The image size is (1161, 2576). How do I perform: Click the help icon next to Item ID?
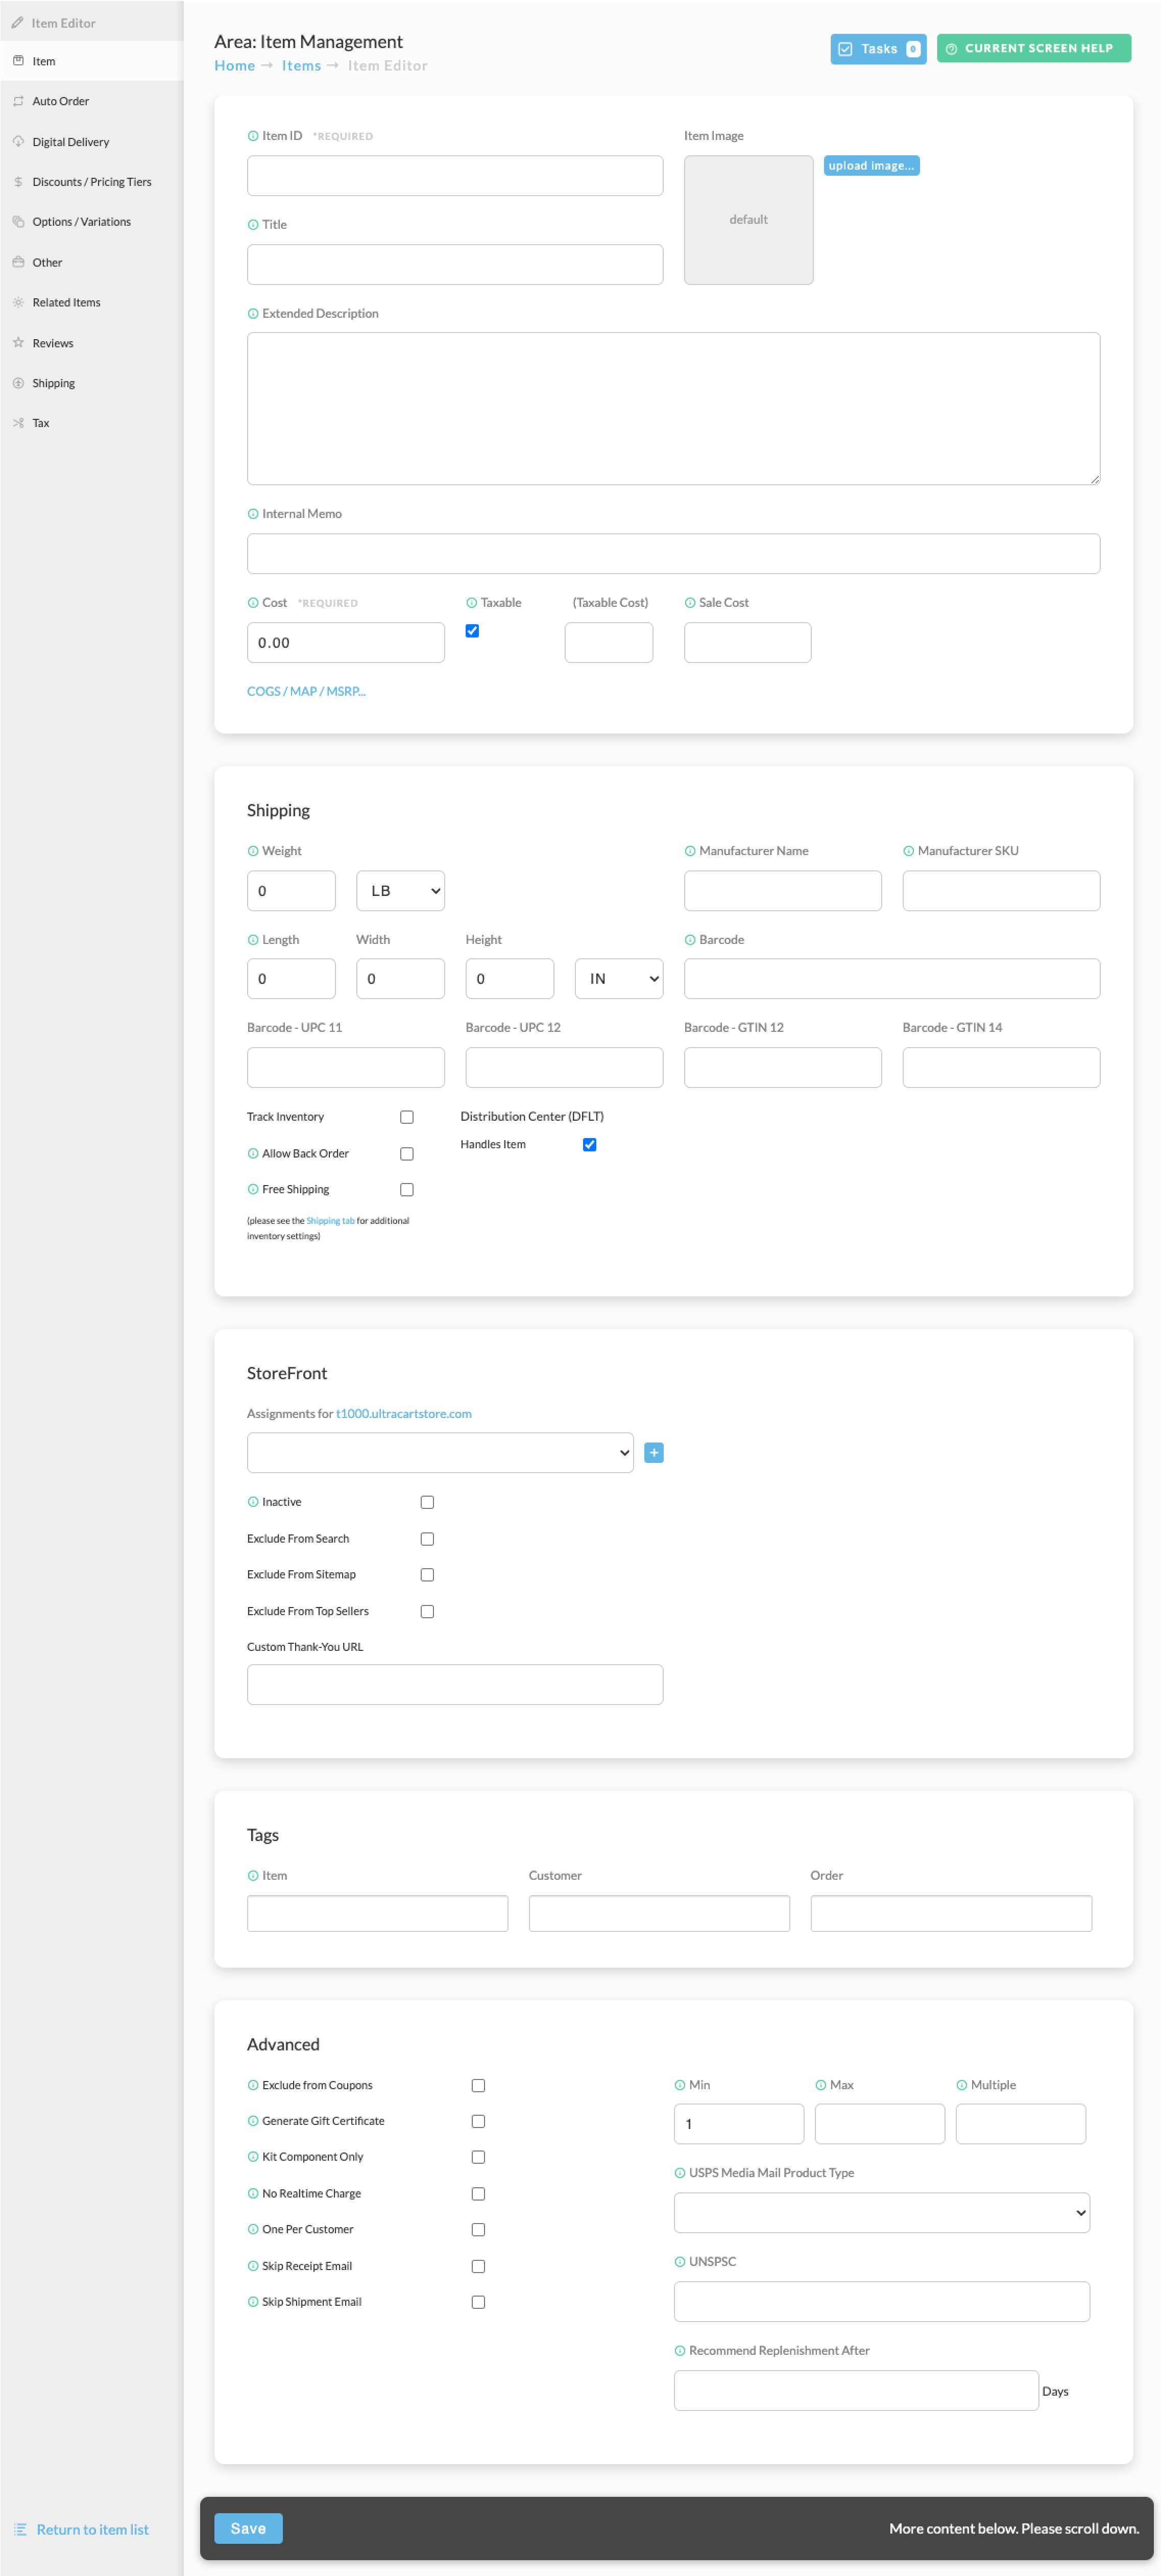click(253, 136)
